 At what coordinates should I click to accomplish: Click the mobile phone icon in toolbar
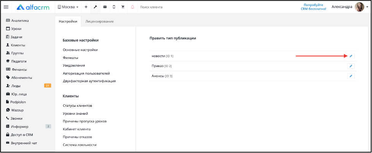click(x=114, y=7)
